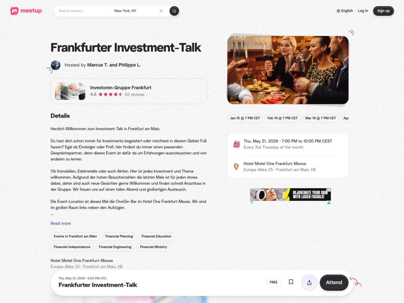Click the calendar icon beside the event date
The image size is (404, 303).
pyautogui.click(x=236, y=144)
